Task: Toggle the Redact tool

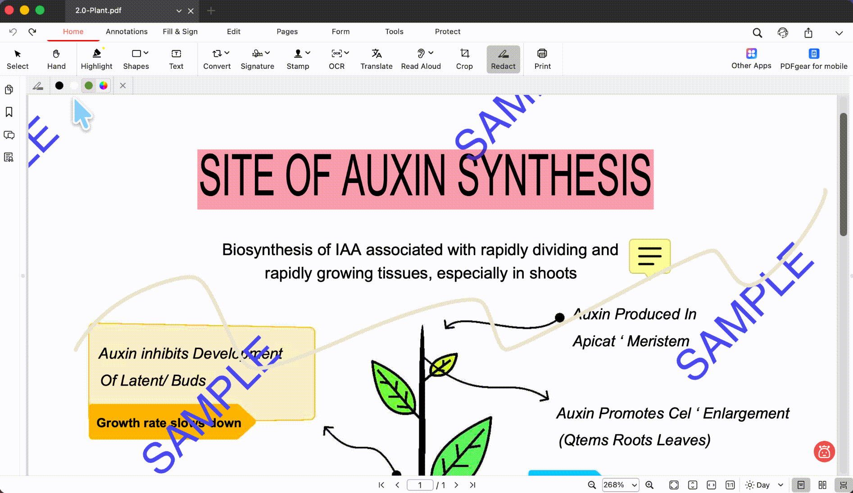Action: (x=503, y=59)
